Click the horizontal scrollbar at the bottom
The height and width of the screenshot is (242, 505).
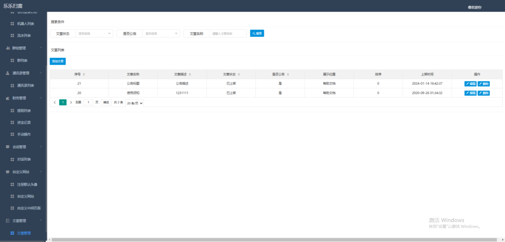pyautogui.click(x=274, y=240)
